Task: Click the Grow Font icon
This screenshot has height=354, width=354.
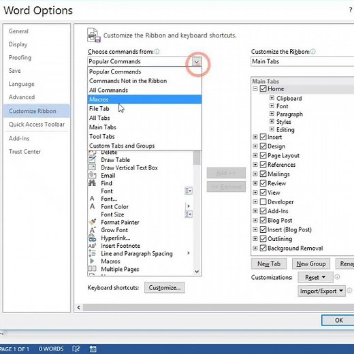Action: click(x=93, y=230)
